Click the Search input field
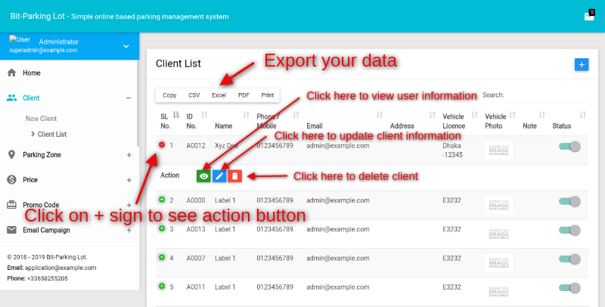This screenshot has height=307, width=605. pos(546,95)
